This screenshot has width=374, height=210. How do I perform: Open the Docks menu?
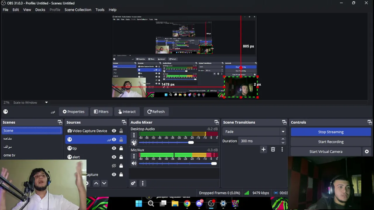click(x=40, y=10)
